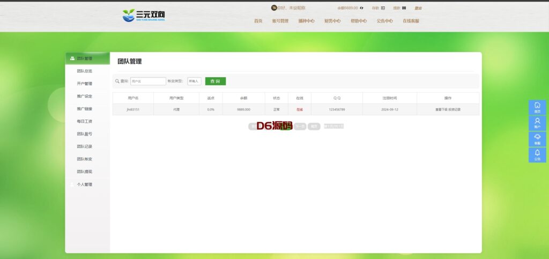549x259 pixels.
Task: Click the red 在线 status cell
Action: pyautogui.click(x=299, y=109)
